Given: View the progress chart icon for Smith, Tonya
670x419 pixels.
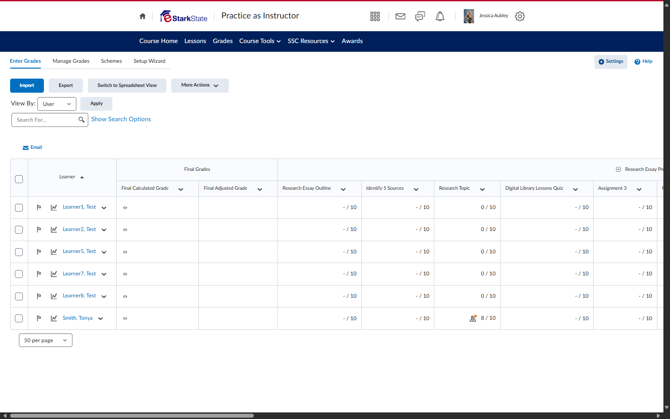Looking at the screenshot, I should click(54, 318).
